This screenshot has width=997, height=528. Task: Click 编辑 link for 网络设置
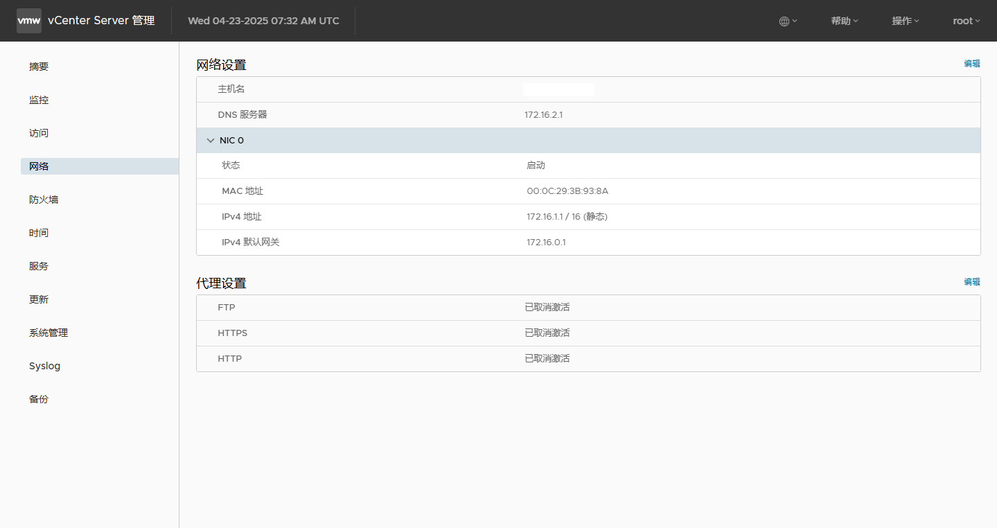(972, 64)
